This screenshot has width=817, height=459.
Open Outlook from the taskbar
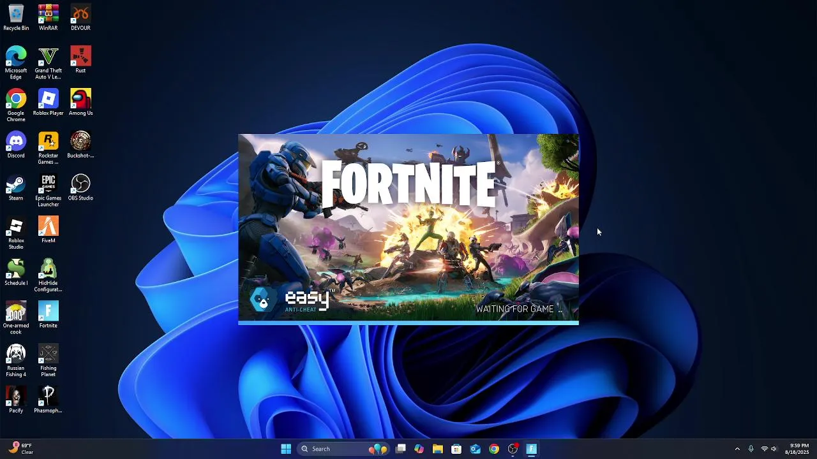476,449
